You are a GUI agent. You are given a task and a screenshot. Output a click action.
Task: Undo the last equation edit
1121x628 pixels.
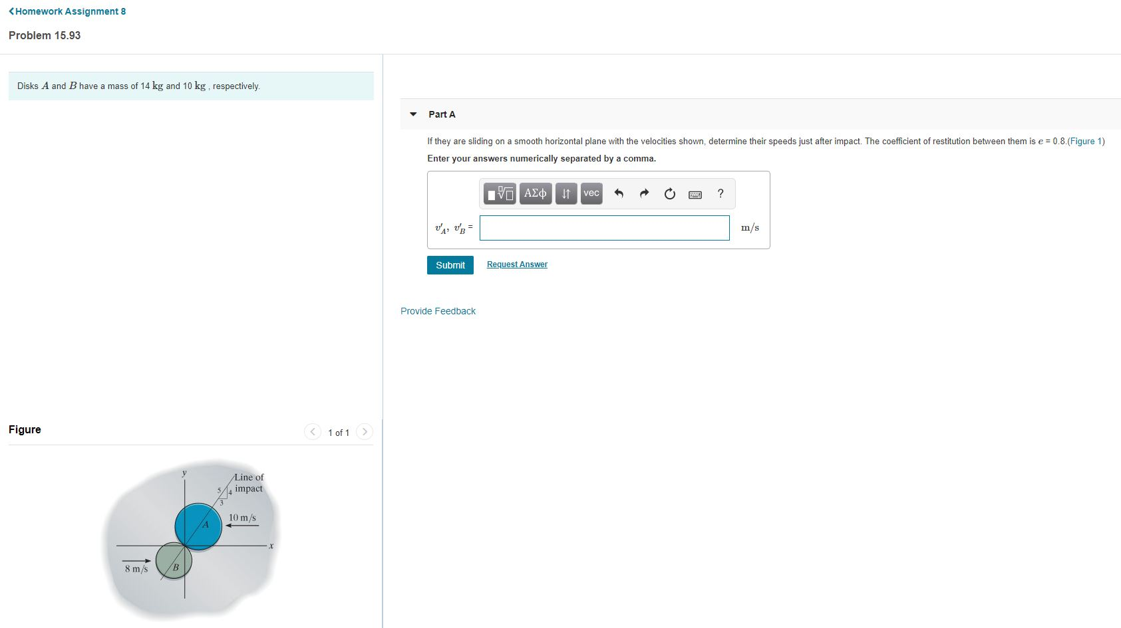pyautogui.click(x=618, y=193)
